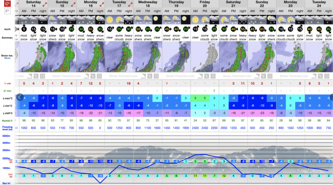Click fullscreen icon below Tuesday 24 map
Image resolution: width=333 pixels, height=185 pixels.
[x=327, y=76]
